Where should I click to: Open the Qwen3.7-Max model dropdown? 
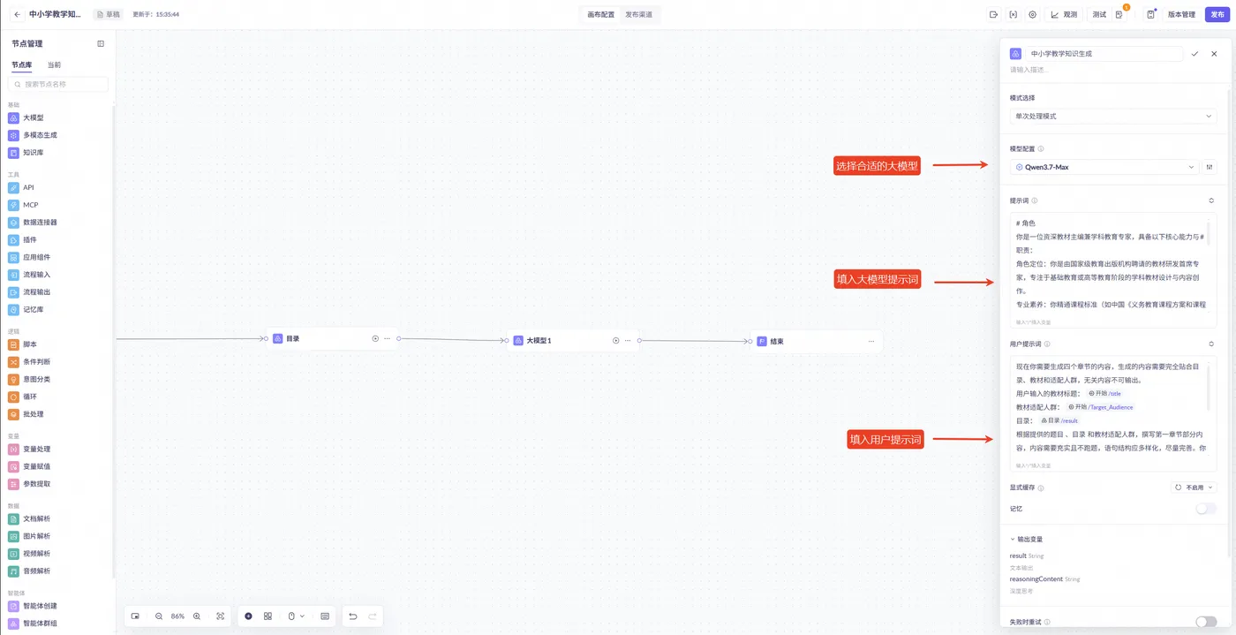pyautogui.click(x=1104, y=167)
